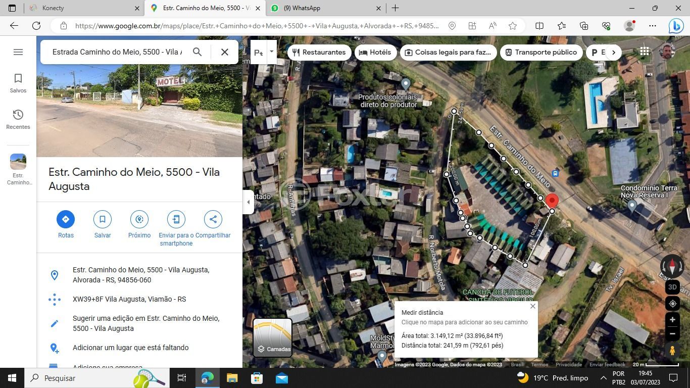Click the Próximo nearby icon
The width and height of the screenshot is (690, 388).
(139, 219)
